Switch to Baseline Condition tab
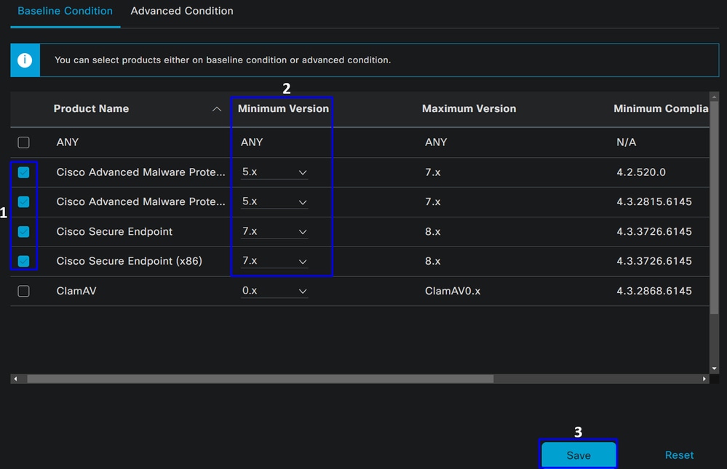Image resolution: width=727 pixels, height=469 pixels. pyautogui.click(x=65, y=11)
